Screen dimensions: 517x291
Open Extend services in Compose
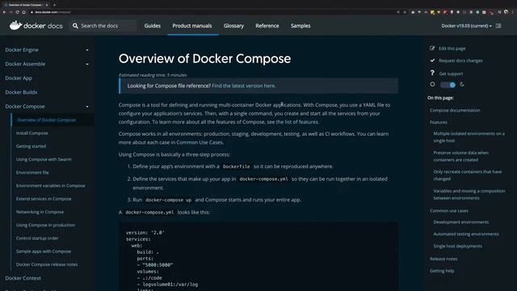point(44,199)
